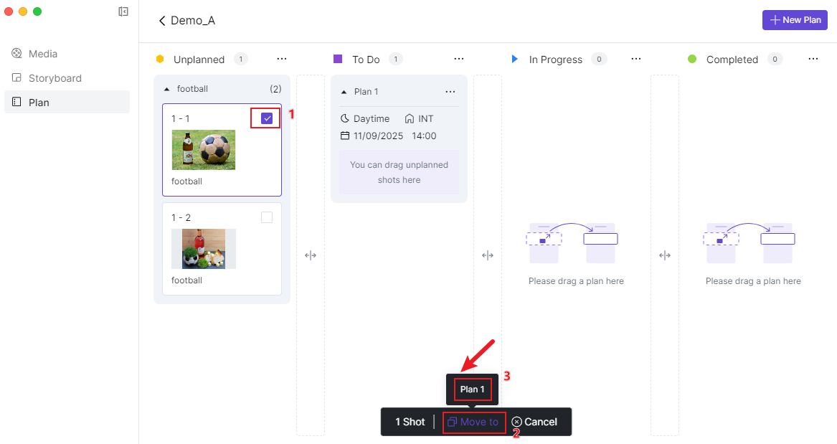Open more options for Unplanned column
This screenshot has width=837, height=444.
(281, 59)
